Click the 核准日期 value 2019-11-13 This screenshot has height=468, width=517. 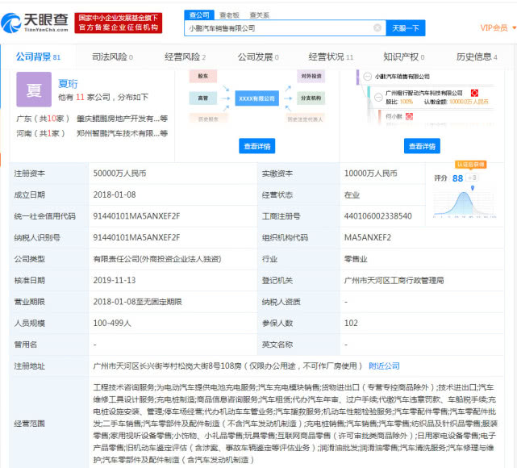tap(115, 280)
